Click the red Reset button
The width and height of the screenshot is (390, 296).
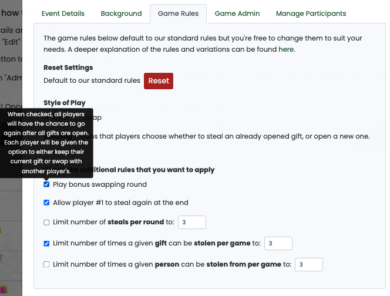159,81
